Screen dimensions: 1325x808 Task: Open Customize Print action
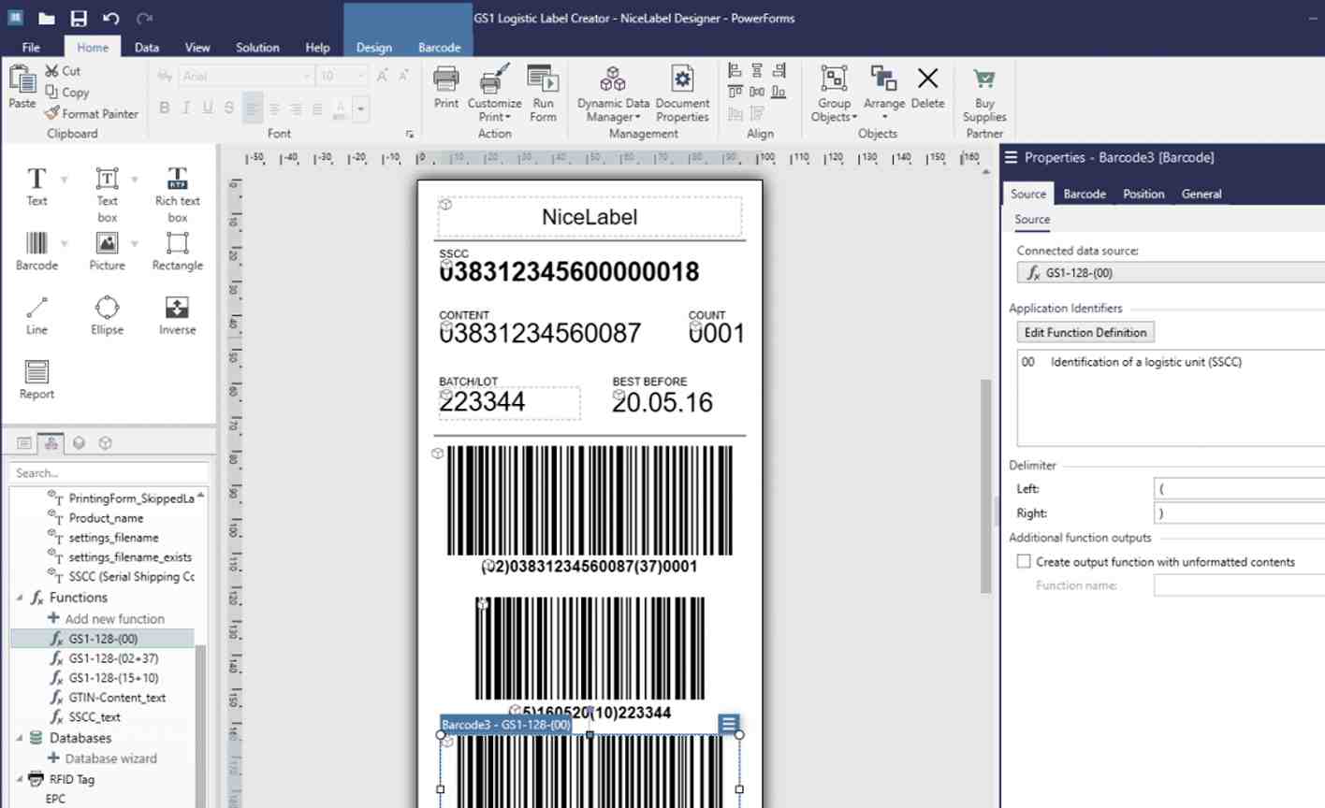[494, 94]
